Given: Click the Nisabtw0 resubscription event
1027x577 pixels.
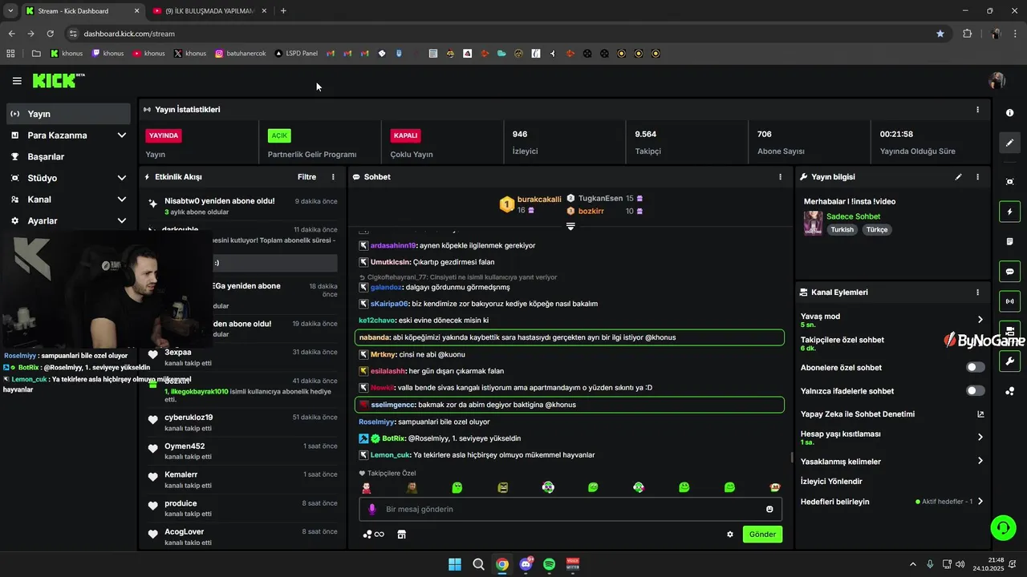Looking at the screenshot, I should (242, 206).
